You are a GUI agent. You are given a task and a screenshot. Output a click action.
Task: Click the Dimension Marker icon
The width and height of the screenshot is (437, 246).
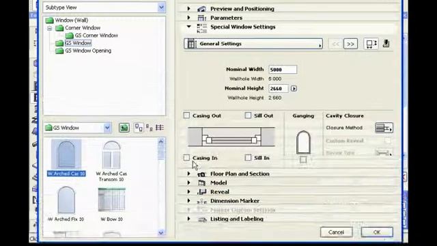pyautogui.click(x=202, y=201)
